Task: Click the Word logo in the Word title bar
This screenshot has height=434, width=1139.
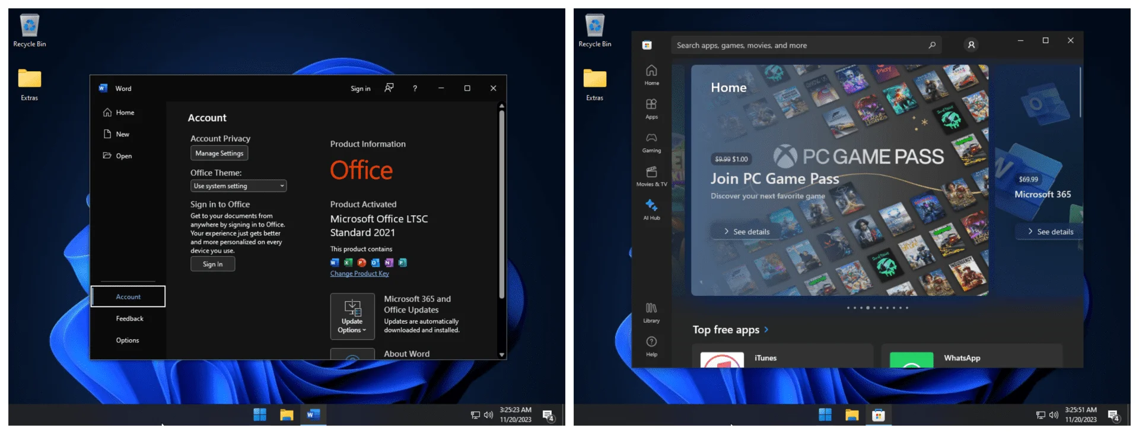Action: click(103, 88)
